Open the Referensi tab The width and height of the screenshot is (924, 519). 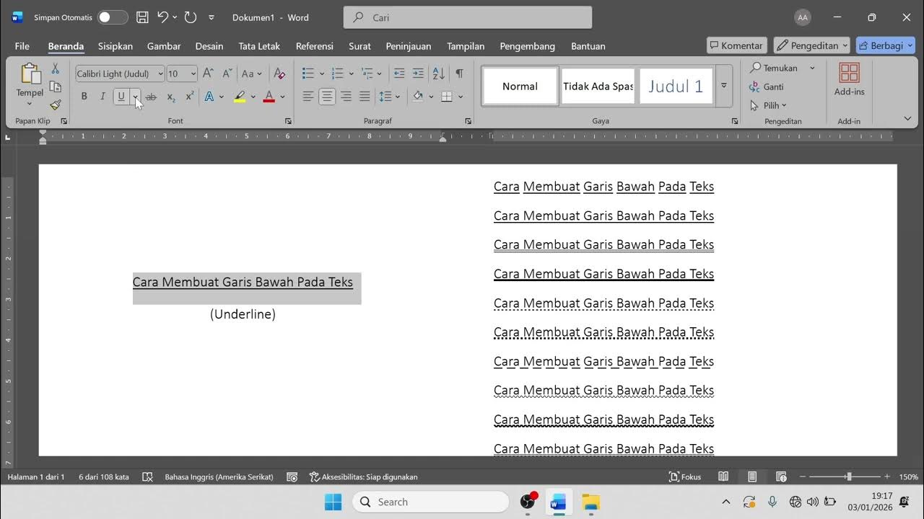(315, 46)
